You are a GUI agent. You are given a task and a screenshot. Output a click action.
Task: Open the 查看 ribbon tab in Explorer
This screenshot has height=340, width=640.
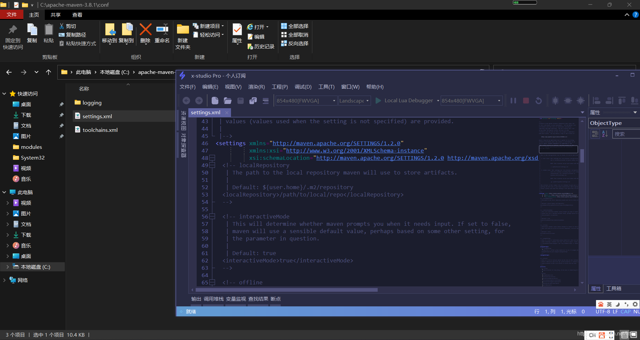(x=77, y=15)
